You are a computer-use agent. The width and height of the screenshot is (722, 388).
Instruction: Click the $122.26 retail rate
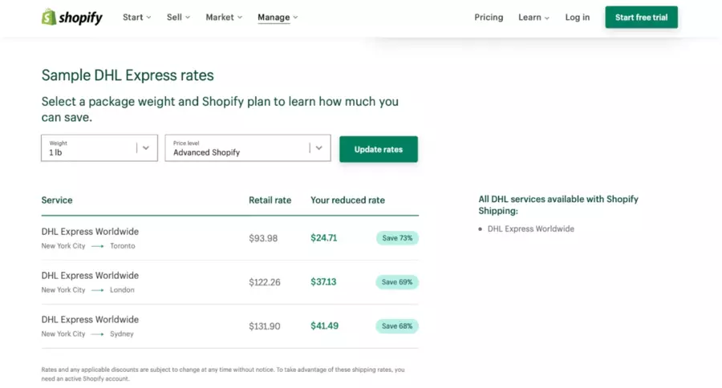coord(264,282)
